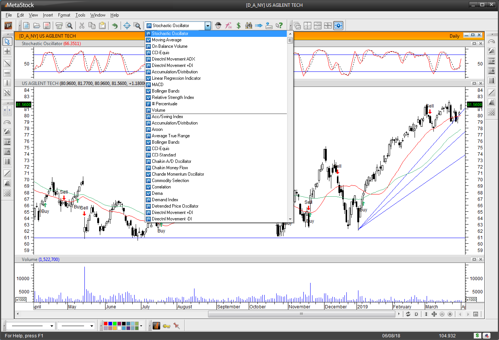Click the blue crosshair target icon
This screenshot has width=499, height=340.
point(127,26)
